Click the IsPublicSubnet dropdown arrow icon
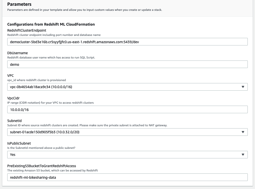The height and width of the screenshot is (189, 255). (x=243, y=155)
